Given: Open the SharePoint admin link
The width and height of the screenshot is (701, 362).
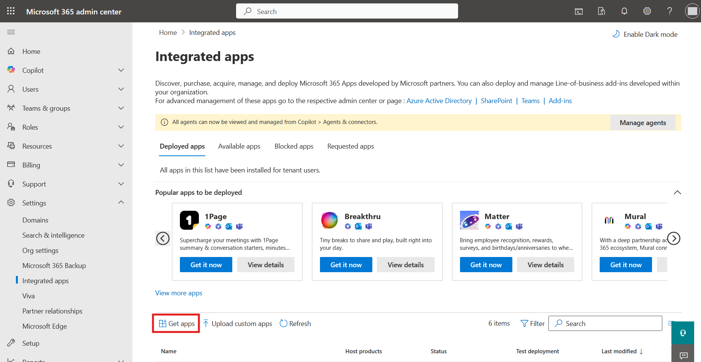Looking at the screenshot, I should click(496, 101).
